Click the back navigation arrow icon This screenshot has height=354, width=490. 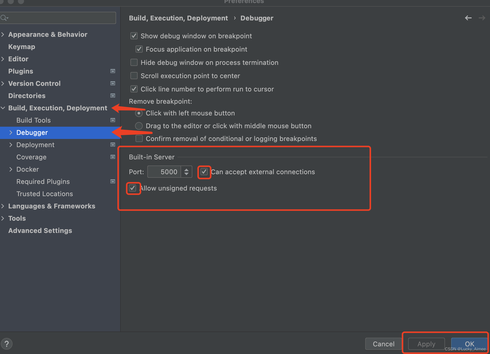pyautogui.click(x=468, y=18)
